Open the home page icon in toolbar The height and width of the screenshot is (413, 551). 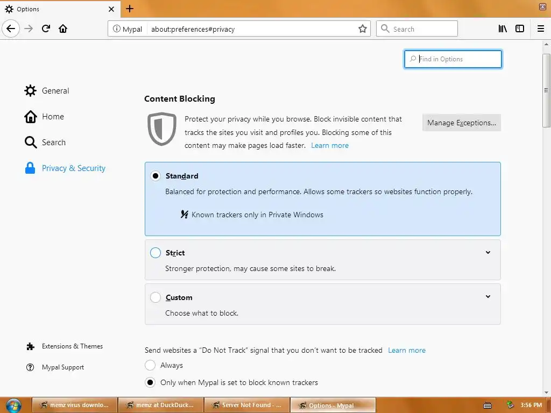pos(63,29)
